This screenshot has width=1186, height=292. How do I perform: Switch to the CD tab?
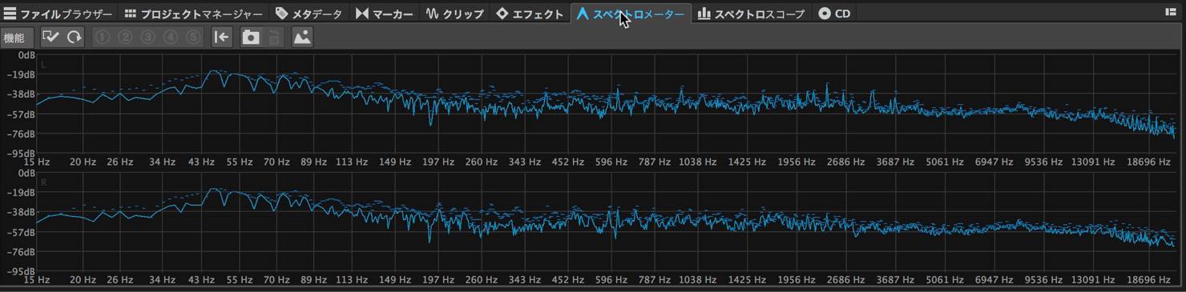[834, 14]
